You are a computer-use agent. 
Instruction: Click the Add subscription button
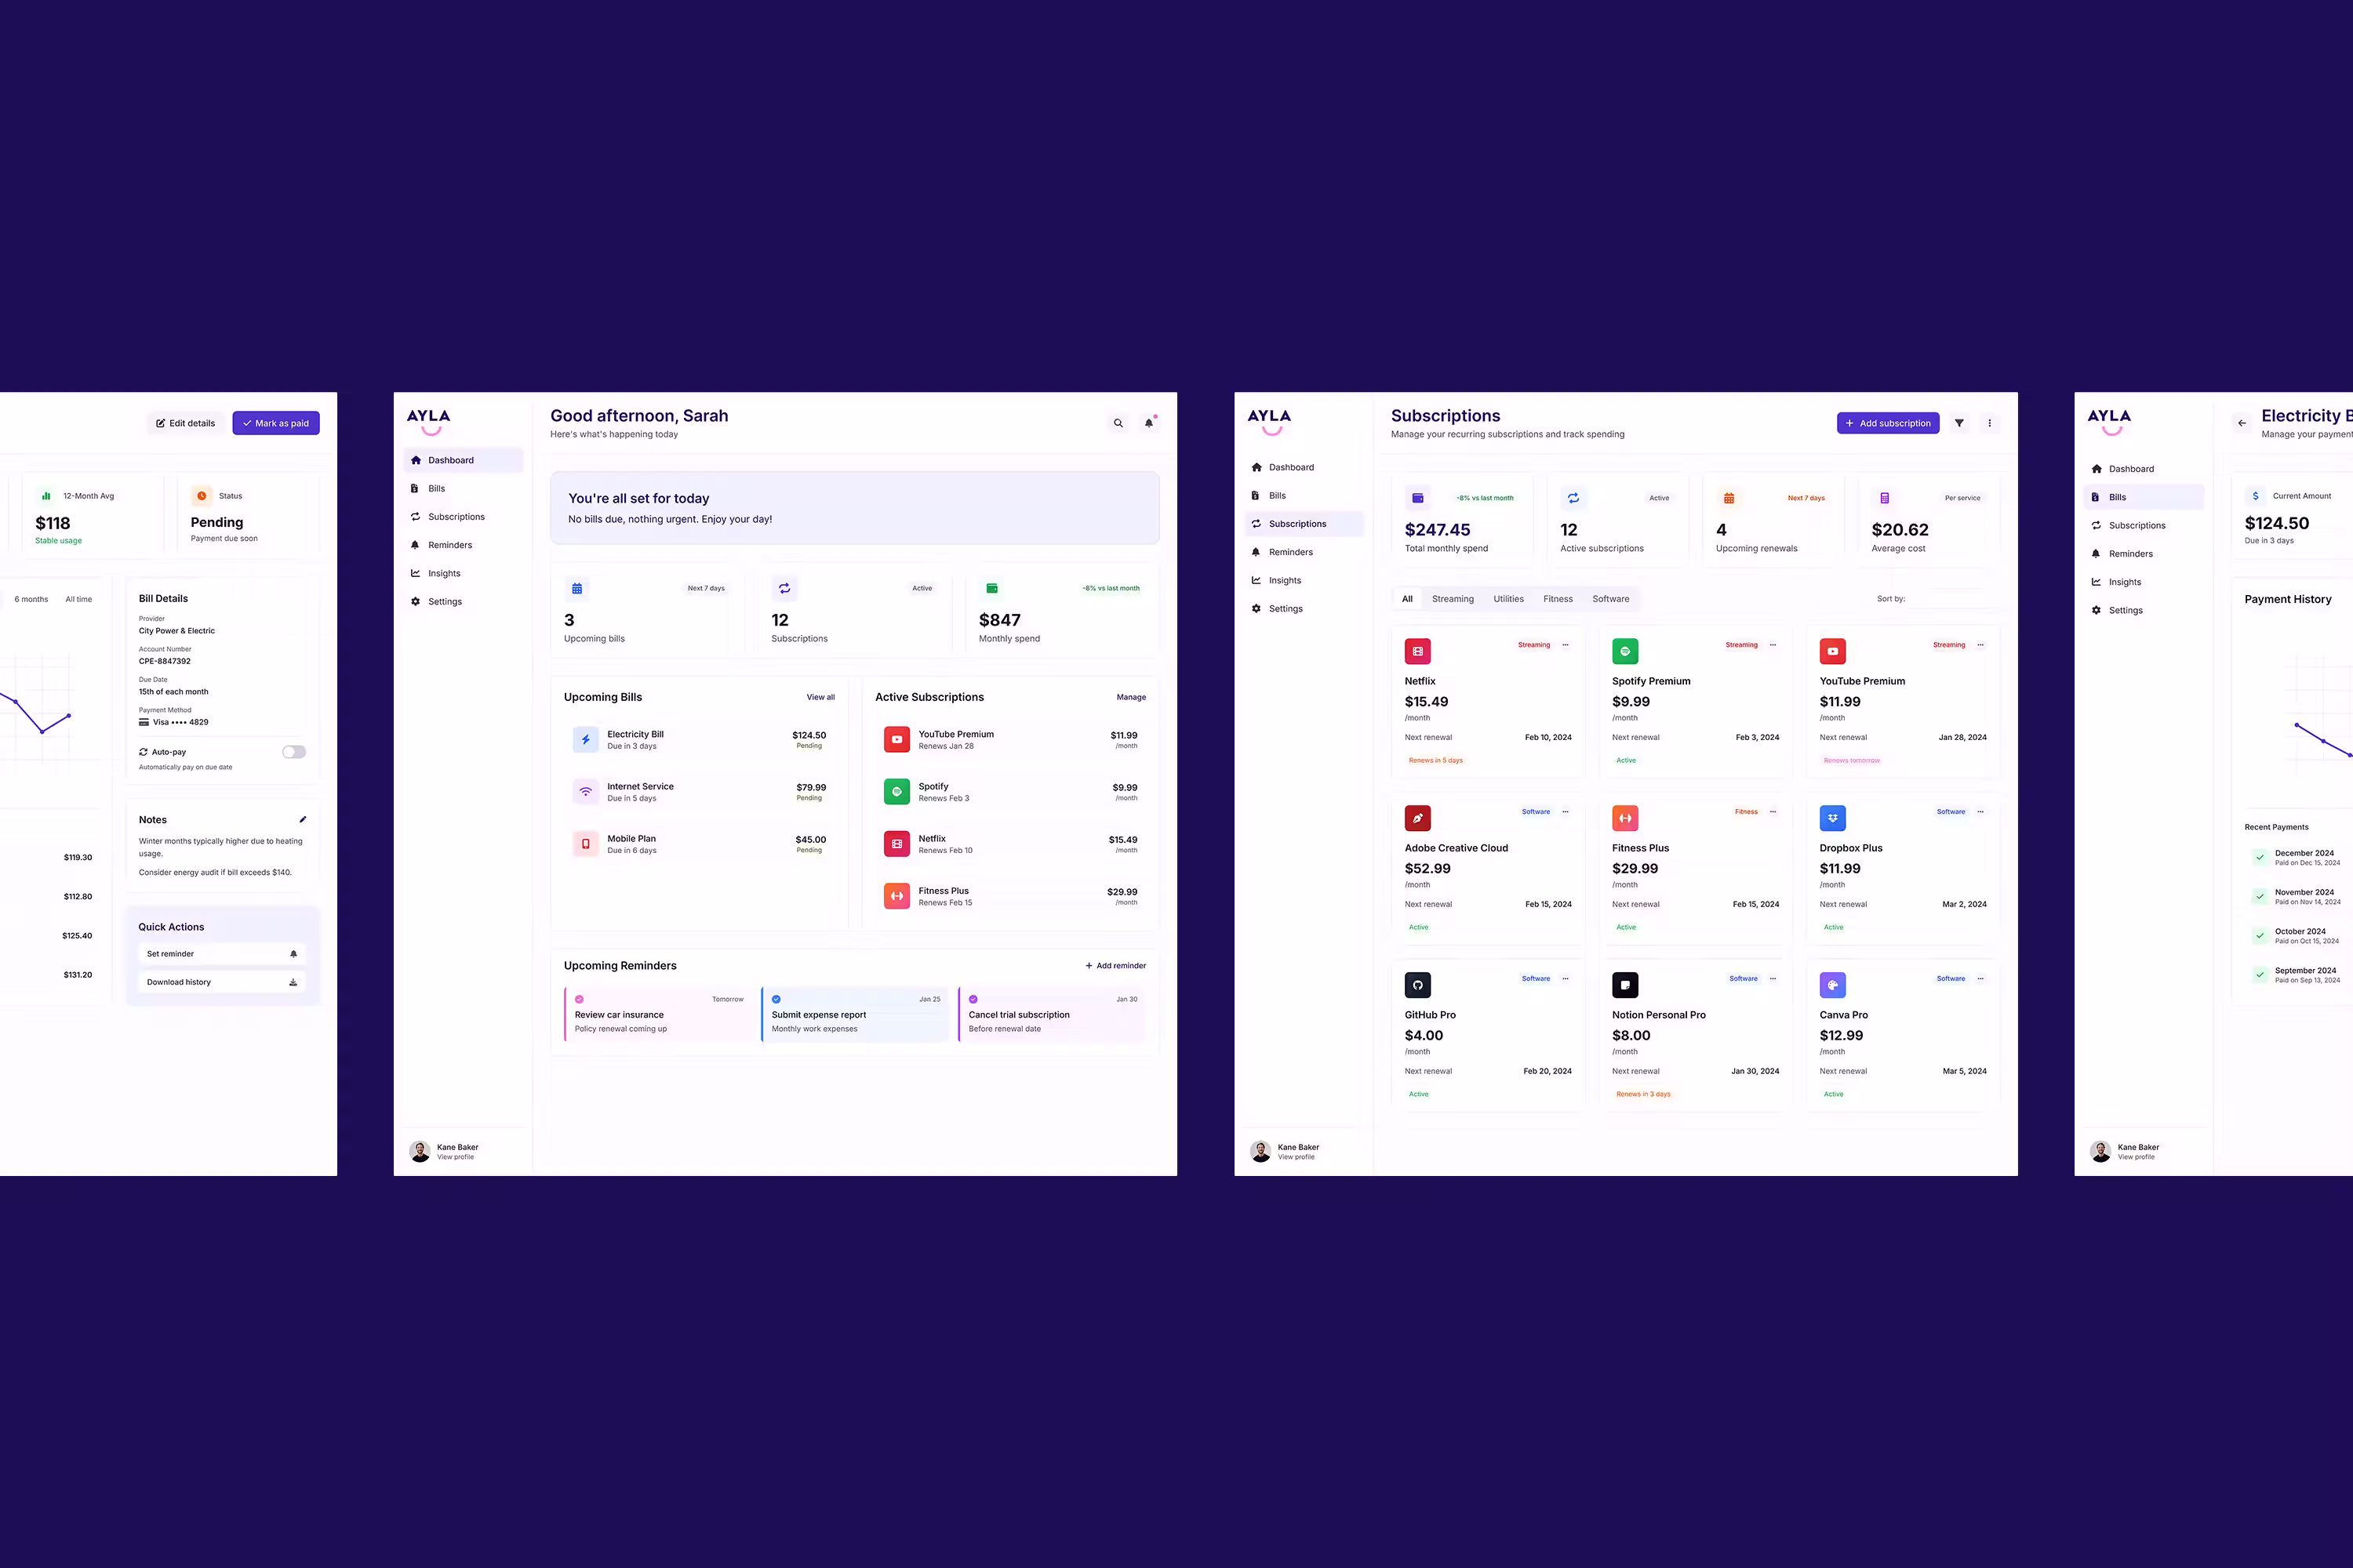[1887, 423]
